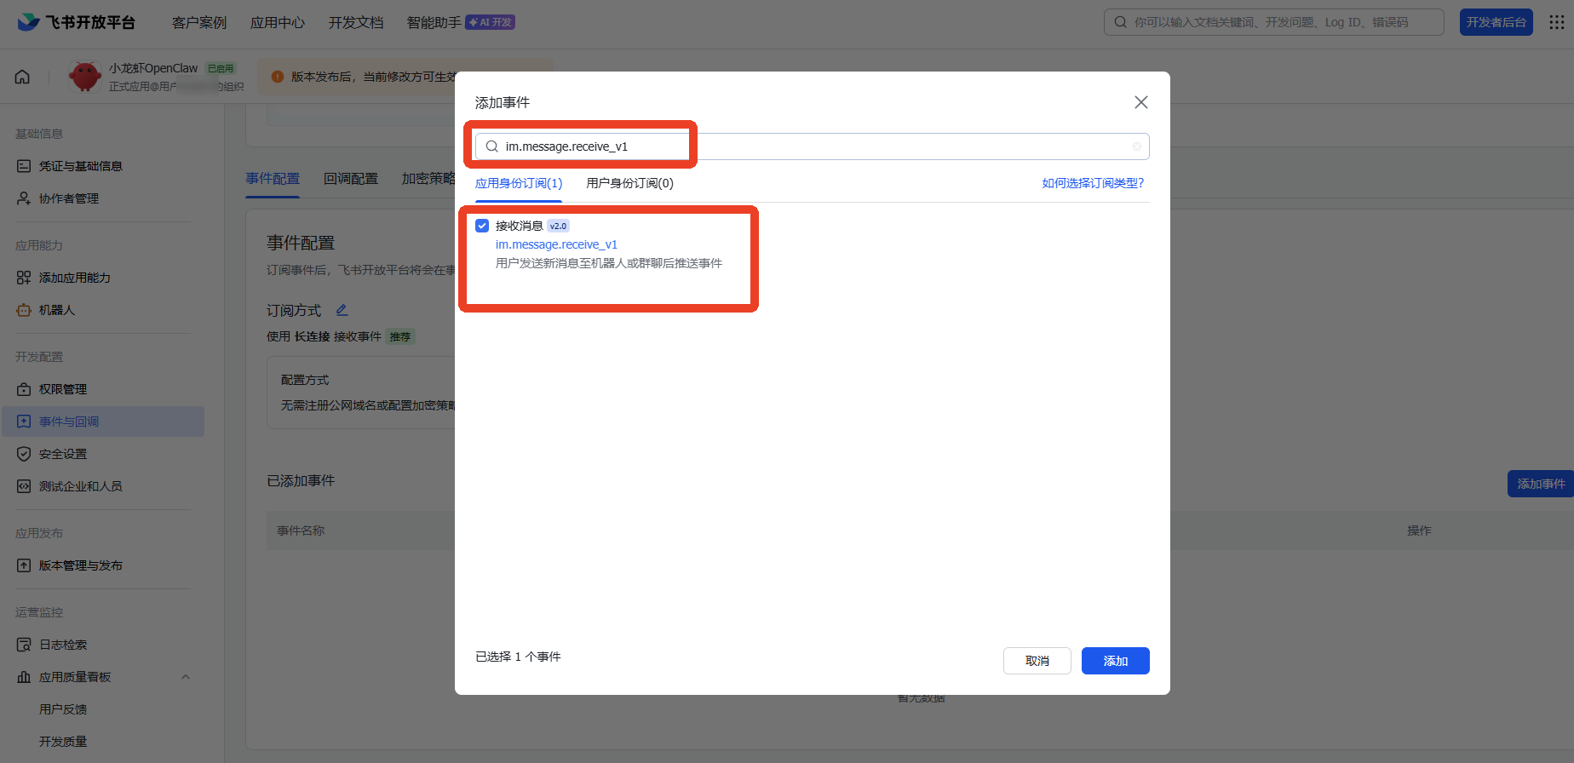Open 安全设置 in the sidebar
The height and width of the screenshot is (763, 1574).
tap(62, 454)
